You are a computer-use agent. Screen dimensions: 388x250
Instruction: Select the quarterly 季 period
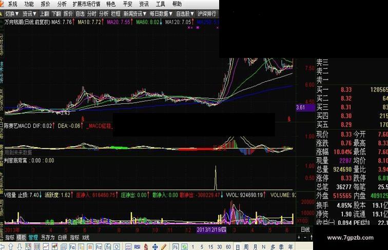point(281,247)
